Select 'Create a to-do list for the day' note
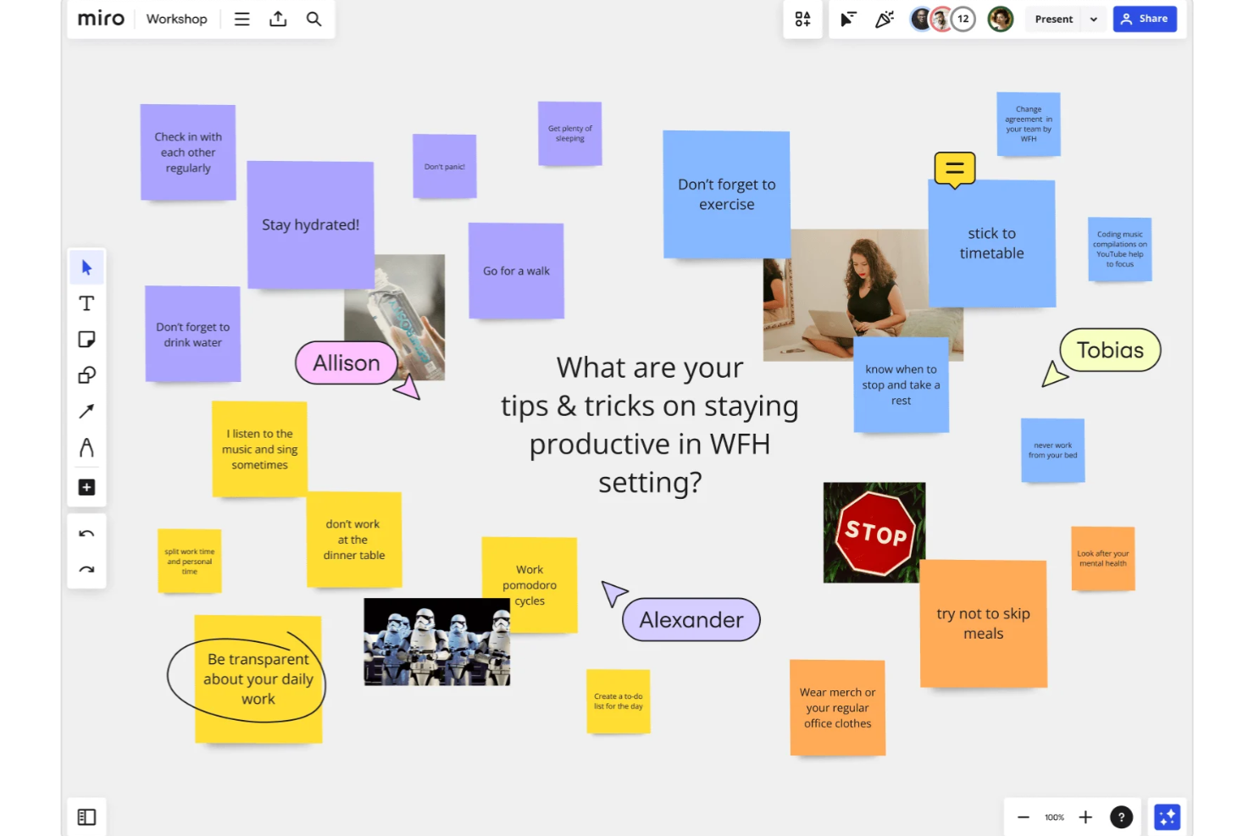This screenshot has height=836, width=1254. [x=618, y=701]
